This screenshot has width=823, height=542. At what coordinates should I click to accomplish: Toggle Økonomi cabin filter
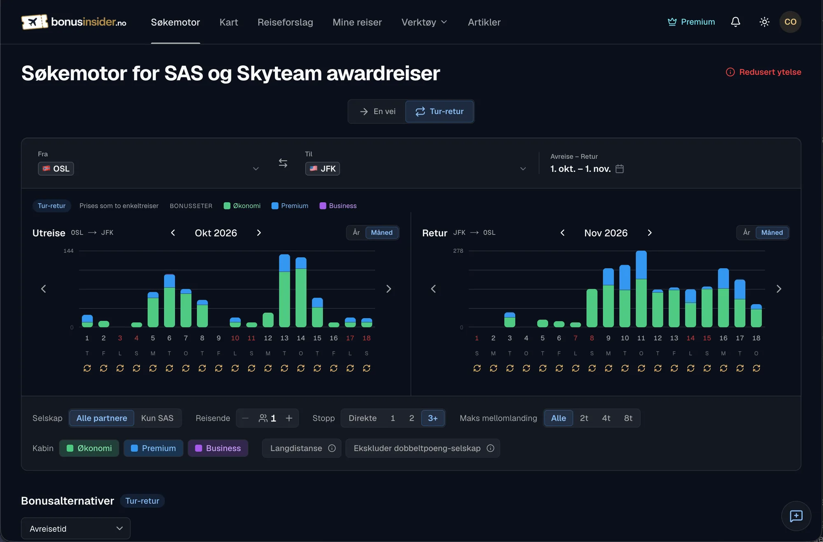coord(89,448)
